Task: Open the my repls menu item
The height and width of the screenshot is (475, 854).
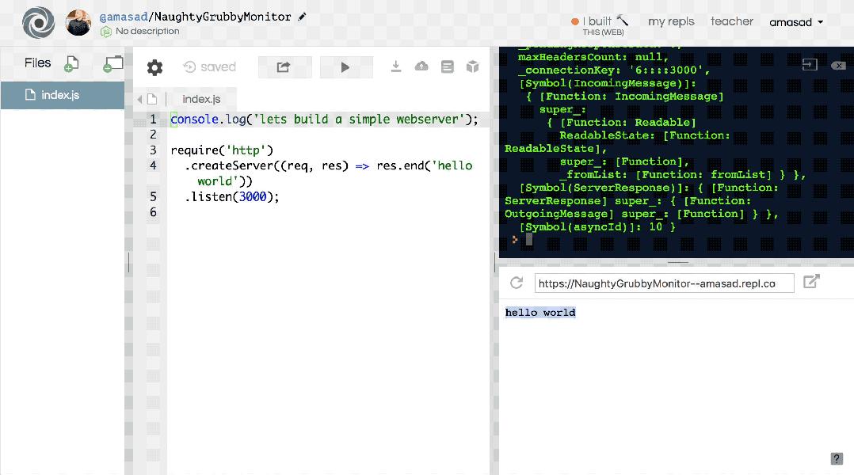Action: pyautogui.click(x=671, y=21)
